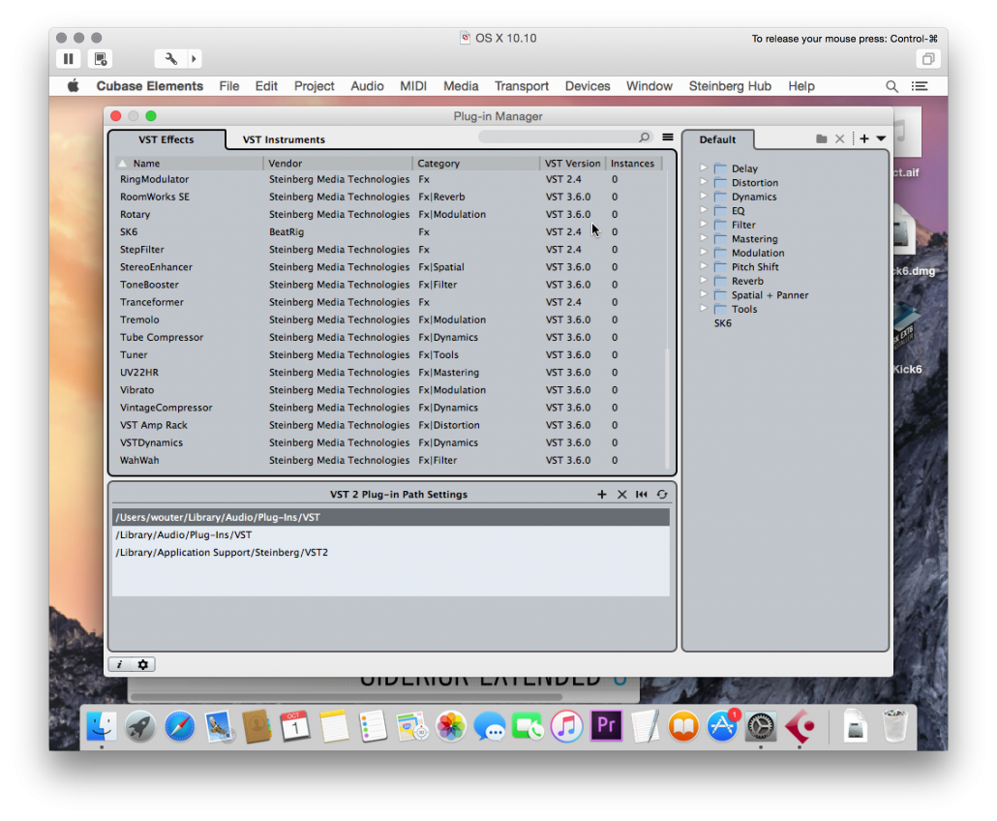The image size is (997, 821).
Task: Open Finder from the dock
Action: (102, 726)
